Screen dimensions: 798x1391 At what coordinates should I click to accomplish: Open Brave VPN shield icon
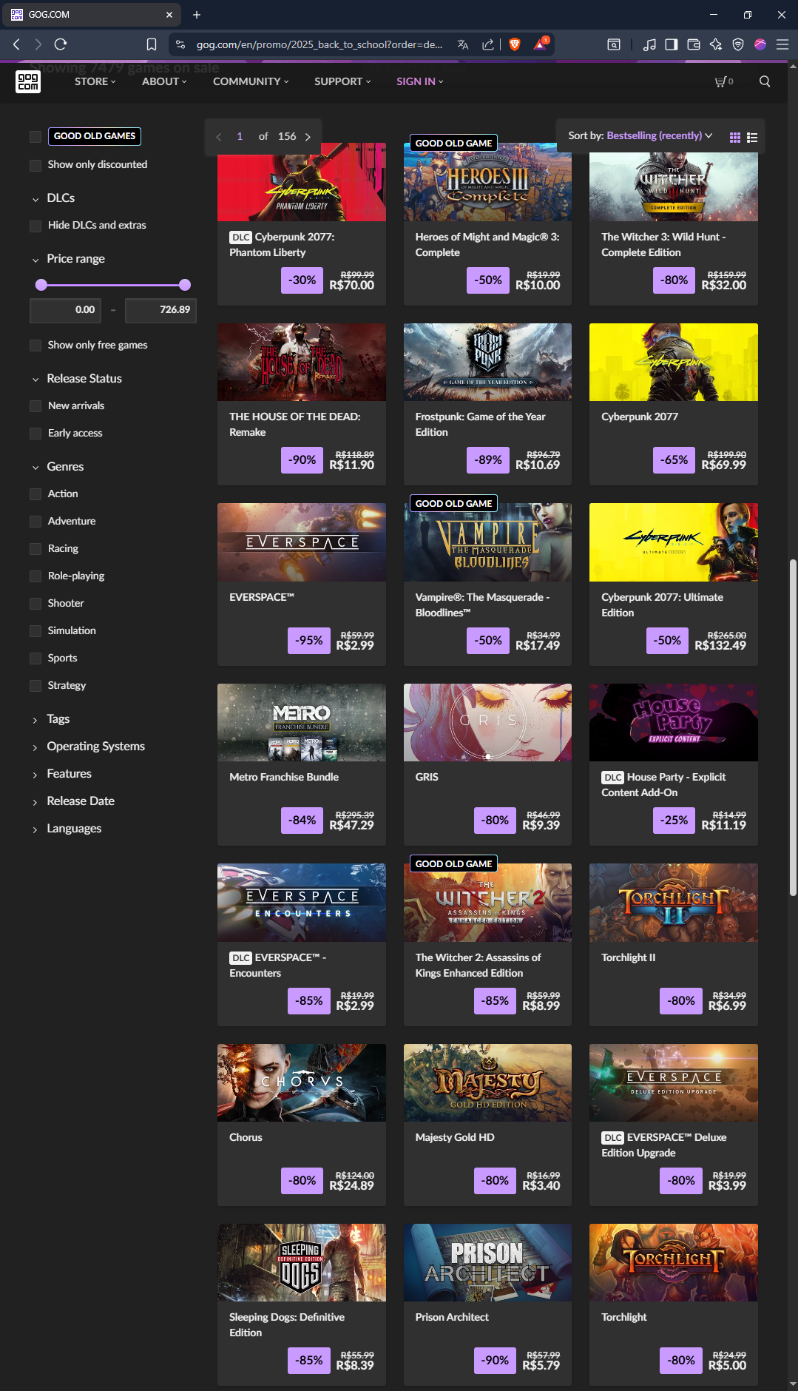click(737, 44)
